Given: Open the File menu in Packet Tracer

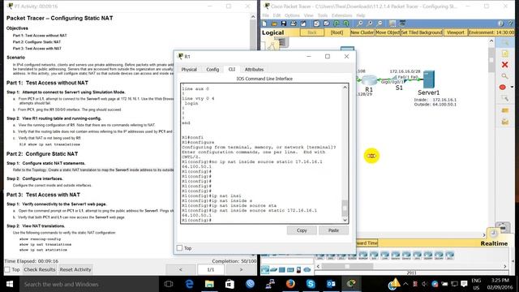Looking at the screenshot, I should coord(266,15).
